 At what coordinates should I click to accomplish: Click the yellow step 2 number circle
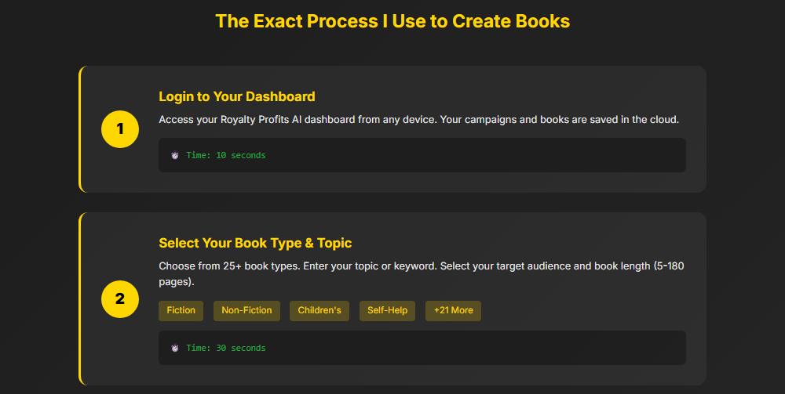click(x=120, y=298)
